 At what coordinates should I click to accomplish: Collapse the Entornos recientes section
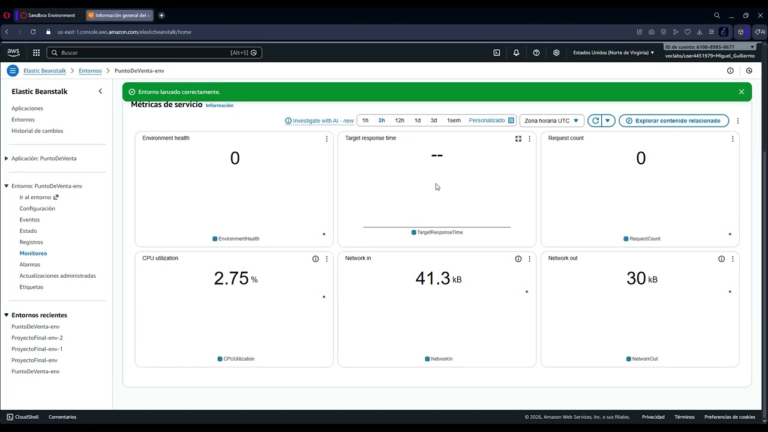tap(7, 315)
